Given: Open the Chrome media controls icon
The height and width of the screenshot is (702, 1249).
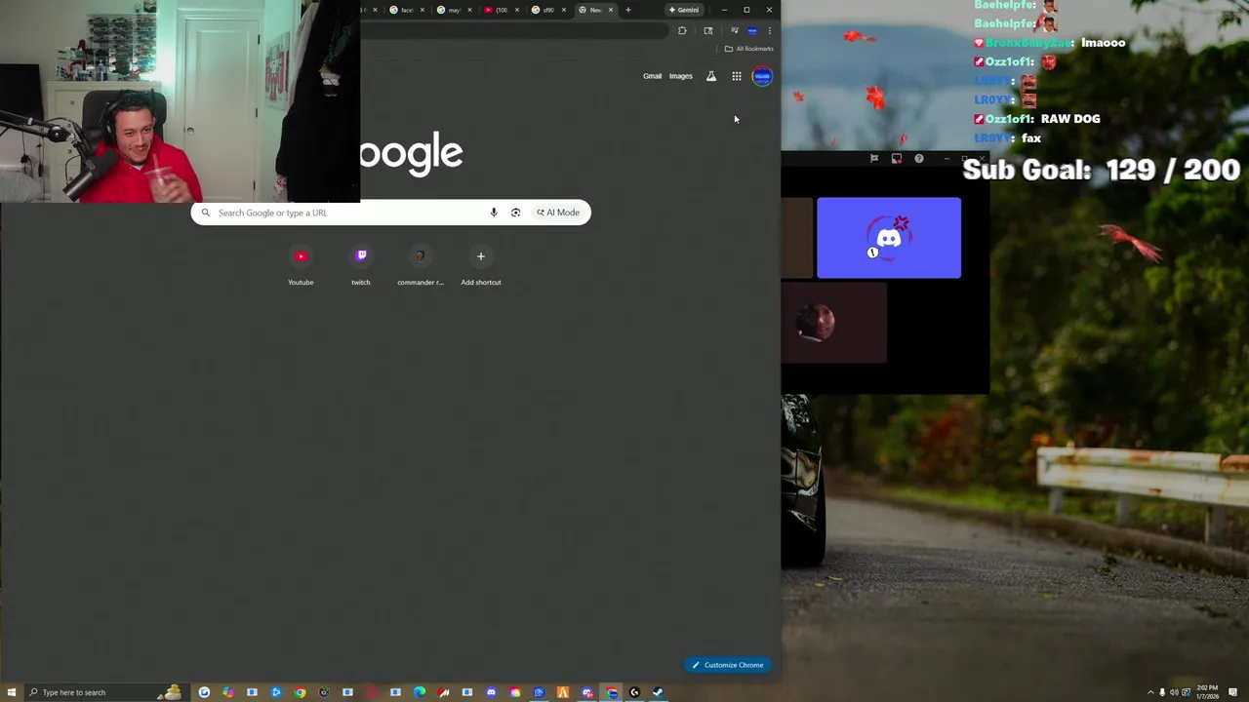Looking at the screenshot, I should (734, 30).
